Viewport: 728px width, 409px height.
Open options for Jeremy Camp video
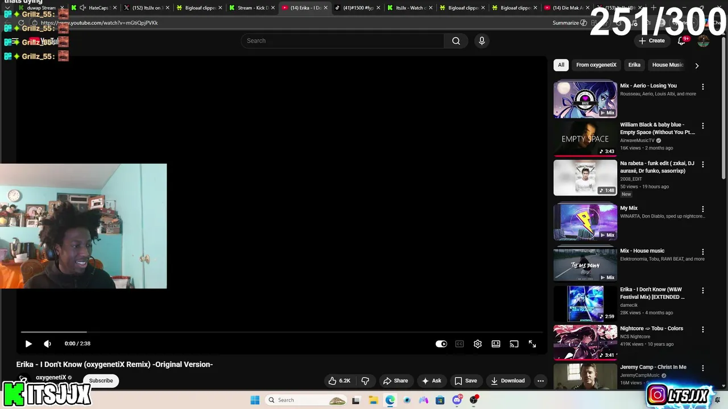click(x=703, y=368)
